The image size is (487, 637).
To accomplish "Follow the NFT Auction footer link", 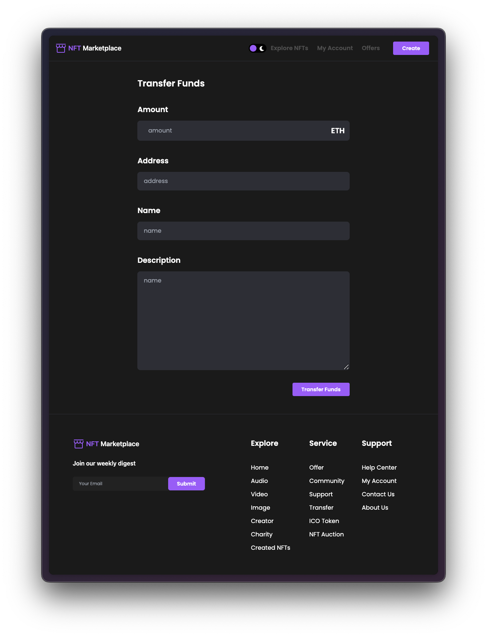I will (x=326, y=534).
